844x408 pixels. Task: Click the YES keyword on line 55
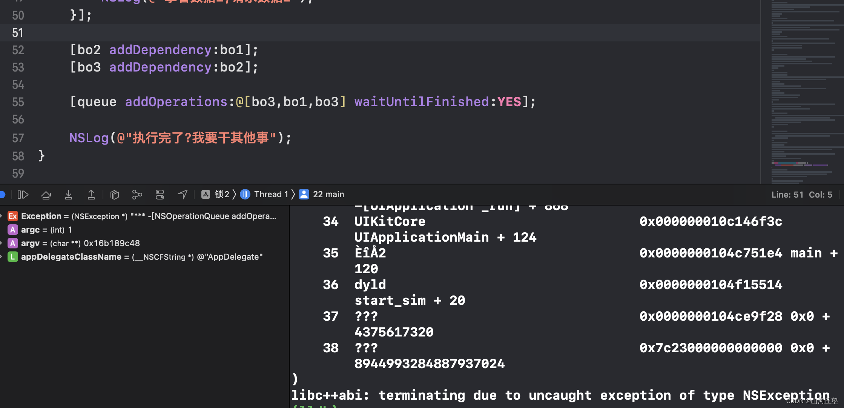pos(509,102)
